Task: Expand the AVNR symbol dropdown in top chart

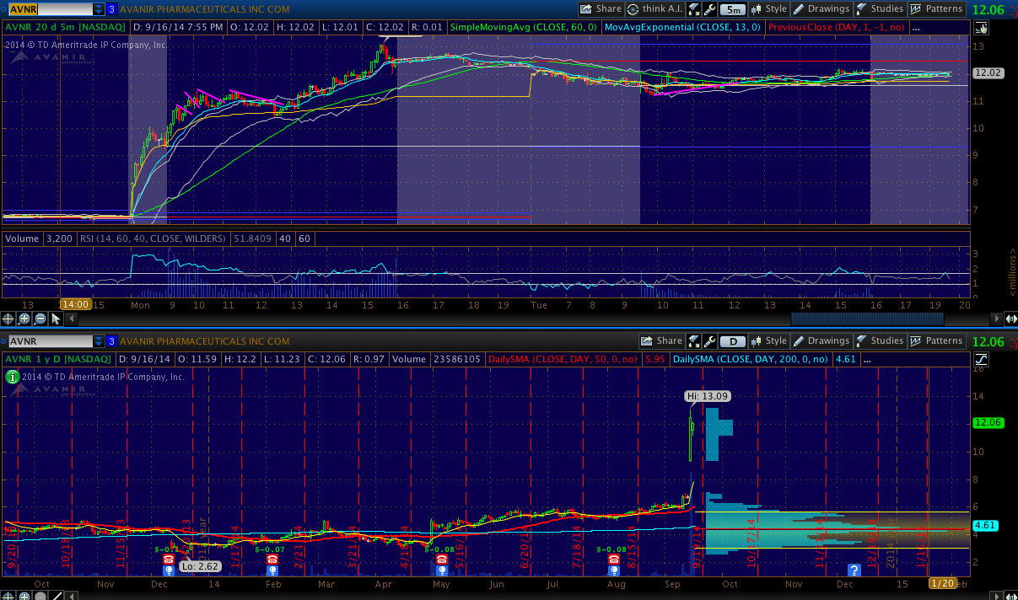Action: tap(99, 9)
